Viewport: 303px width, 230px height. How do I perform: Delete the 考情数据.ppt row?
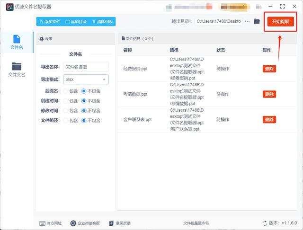pyautogui.click(x=269, y=94)
